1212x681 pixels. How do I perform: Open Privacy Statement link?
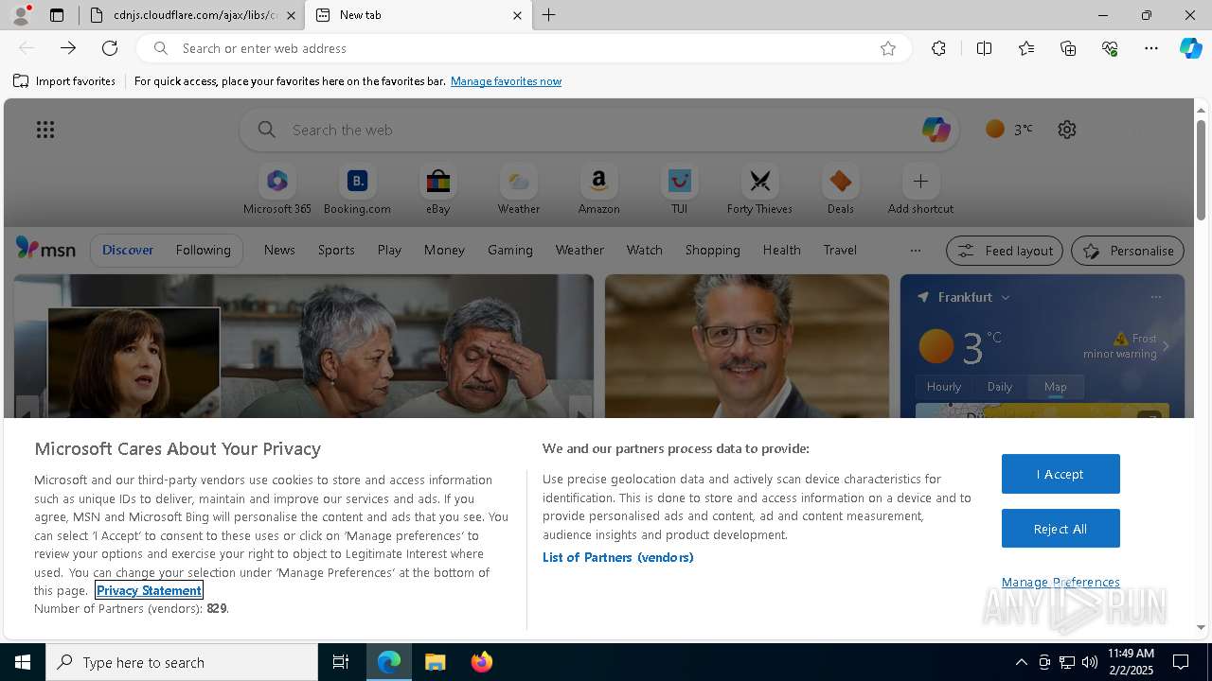pos(149,590)
